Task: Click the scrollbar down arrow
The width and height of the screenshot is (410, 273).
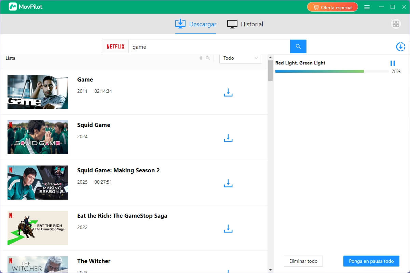Action: [270, 270]
